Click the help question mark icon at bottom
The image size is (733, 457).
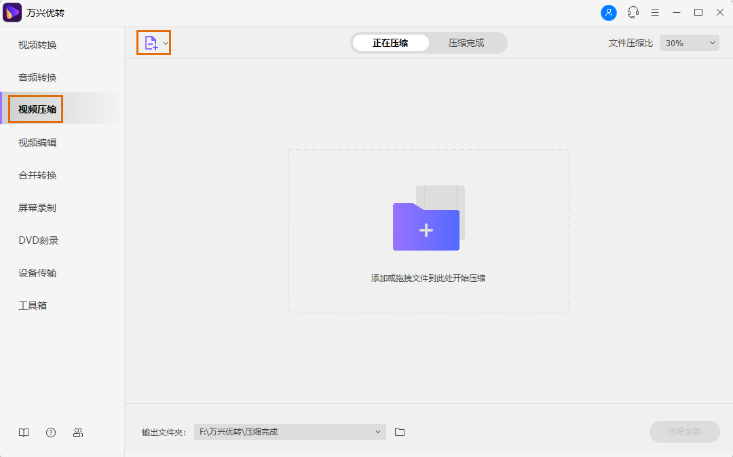pos(50,432)
